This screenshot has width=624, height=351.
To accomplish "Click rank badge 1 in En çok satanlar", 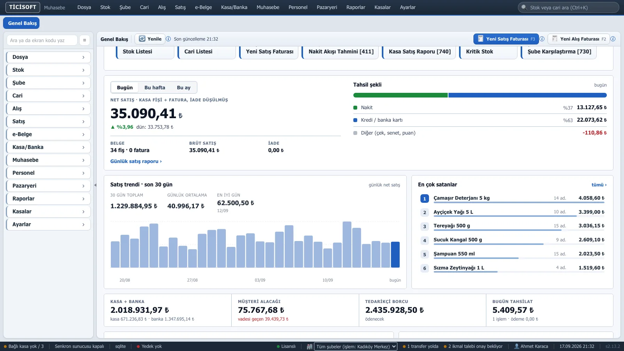I will pos(425,199).
